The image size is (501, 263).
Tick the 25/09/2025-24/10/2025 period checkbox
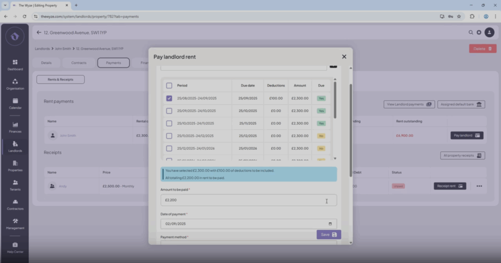pyautogui.click(x=169, y=111)
